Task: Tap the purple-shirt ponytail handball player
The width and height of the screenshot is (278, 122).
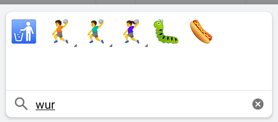Action: pyautogui.click(x=131, y=31)
